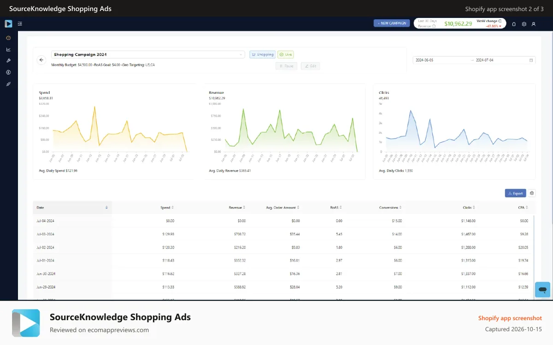The height and width of the screenshot is (345, 553).
Task: Click the Clicks chart total 46,493
Action: click(384, 98)
